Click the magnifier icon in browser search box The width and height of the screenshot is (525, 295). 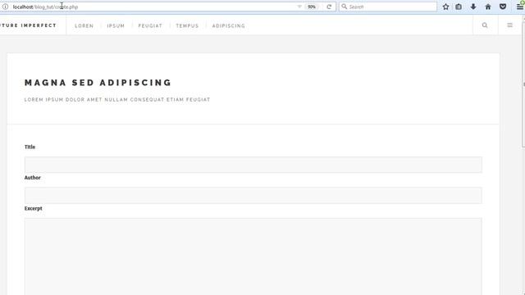click(345, 7)
